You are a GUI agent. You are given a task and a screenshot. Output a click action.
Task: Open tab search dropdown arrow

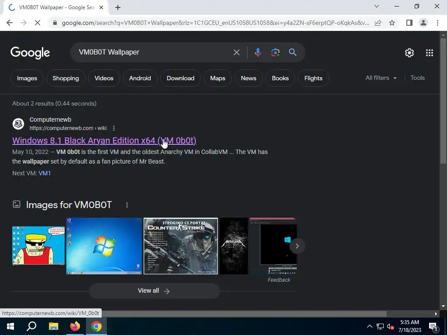click(x=377, y=6)
